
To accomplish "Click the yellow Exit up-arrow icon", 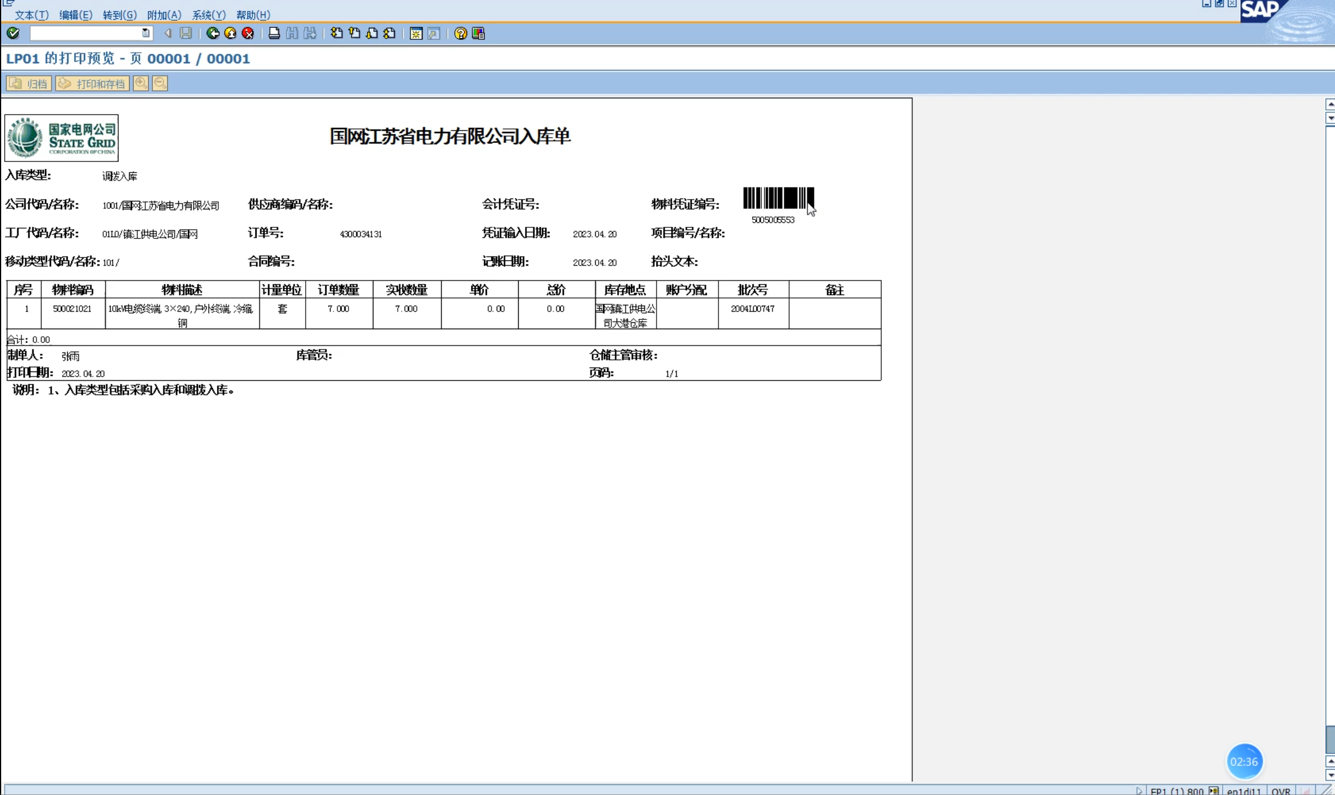I will (x=230, y=34).
